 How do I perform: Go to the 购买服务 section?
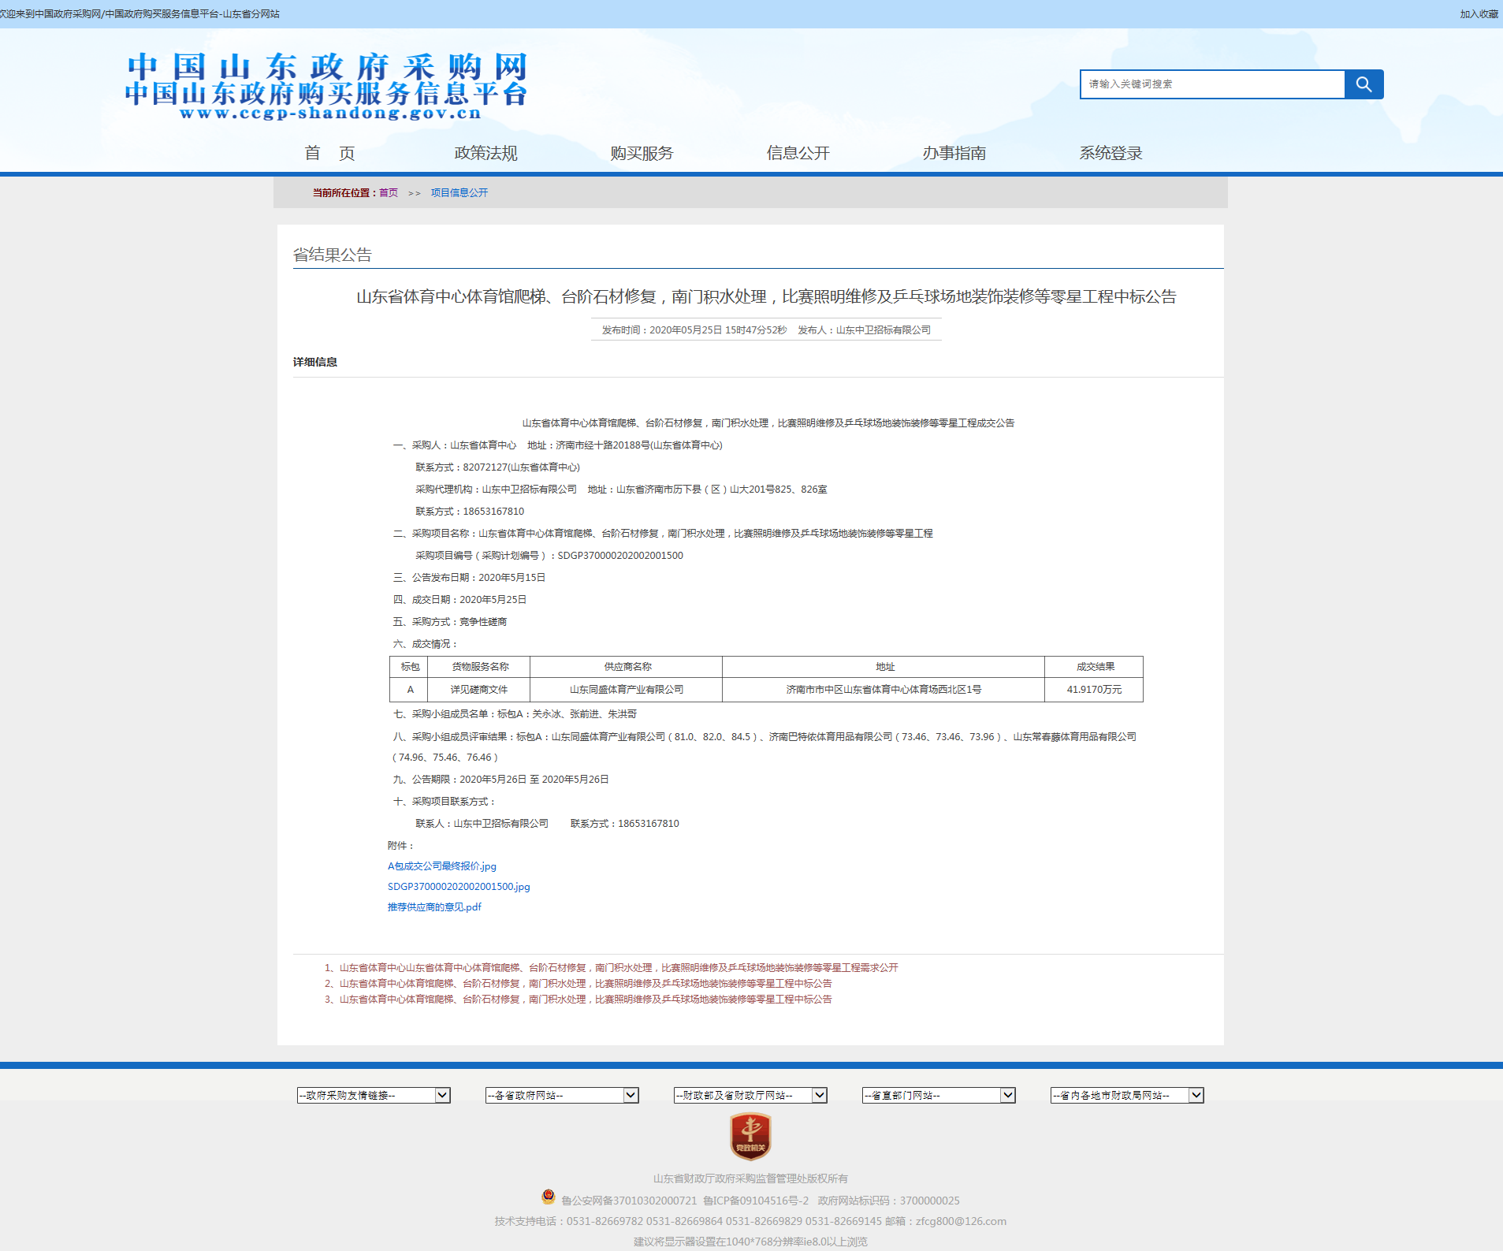[x=642, y=153]
